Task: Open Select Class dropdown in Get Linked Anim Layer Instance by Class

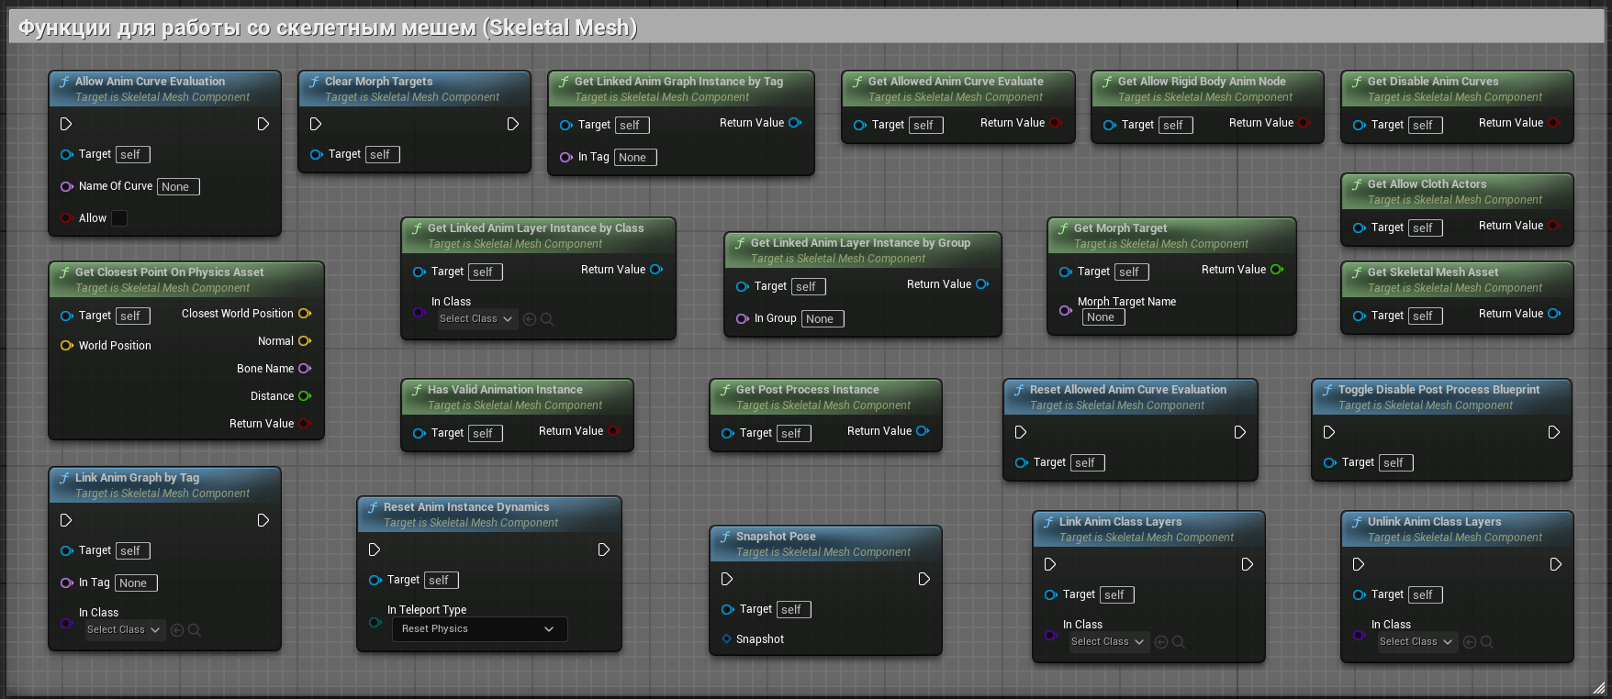Action: [477, 319]
